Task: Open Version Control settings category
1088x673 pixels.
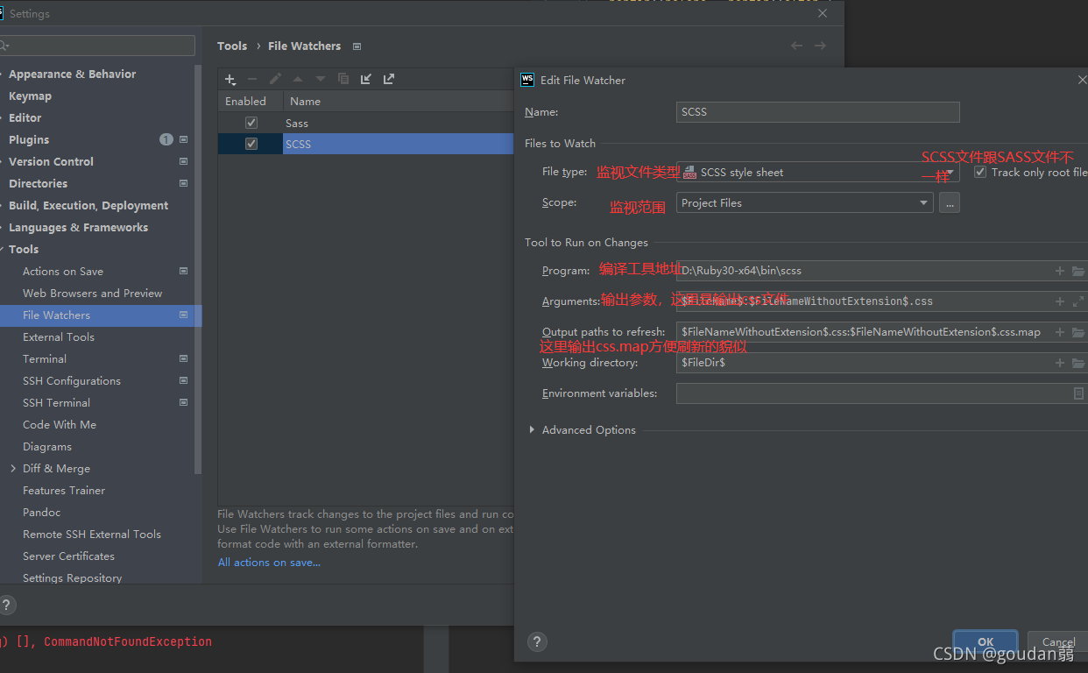Action: point(51,161)
